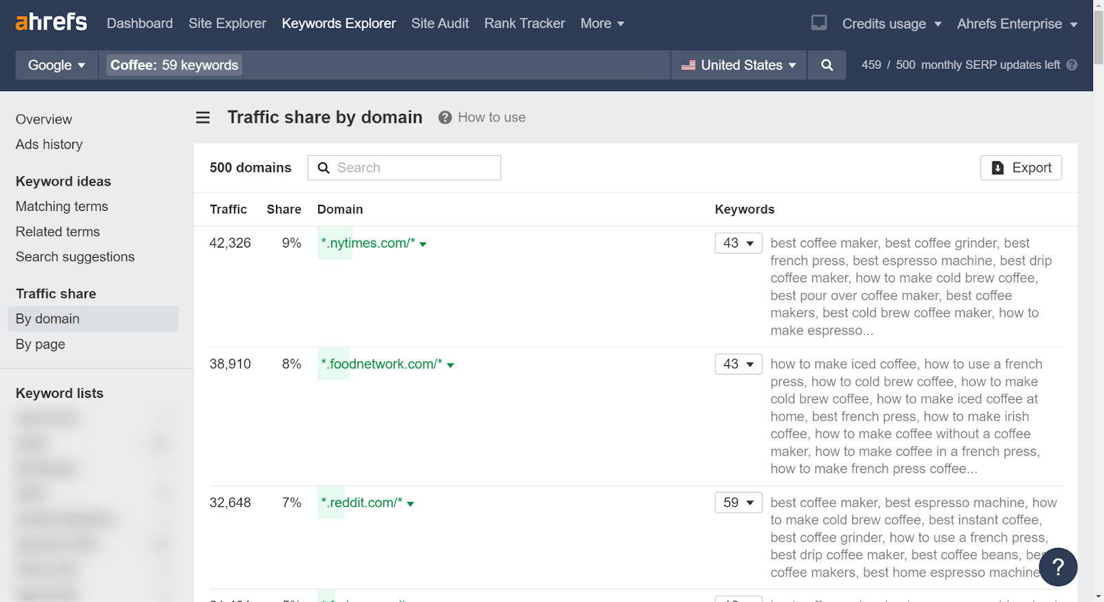Click help icon next to SERP updates left
Screen dimensions: 1104x602
click(x=1072, y=65)
